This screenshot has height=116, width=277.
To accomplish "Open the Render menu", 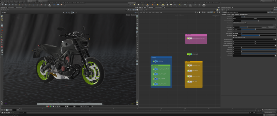I will click(8, 1).
